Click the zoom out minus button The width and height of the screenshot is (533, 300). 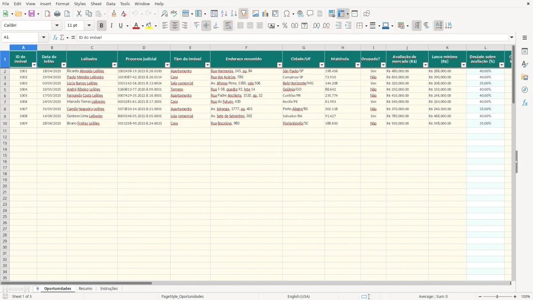click(x=480, y=296)
